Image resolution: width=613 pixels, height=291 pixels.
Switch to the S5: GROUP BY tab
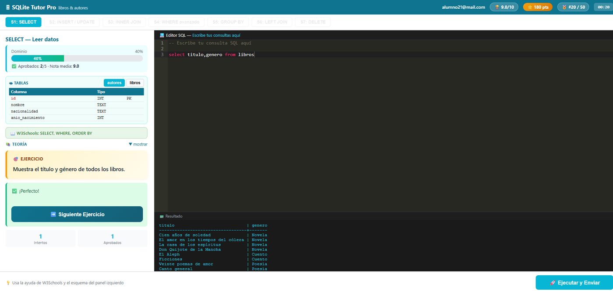pos(228,22)
